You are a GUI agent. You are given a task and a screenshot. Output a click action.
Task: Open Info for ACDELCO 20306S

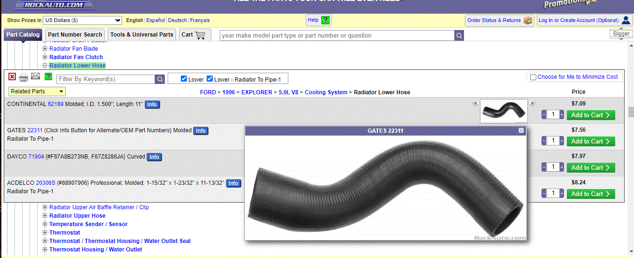(233, 183)
